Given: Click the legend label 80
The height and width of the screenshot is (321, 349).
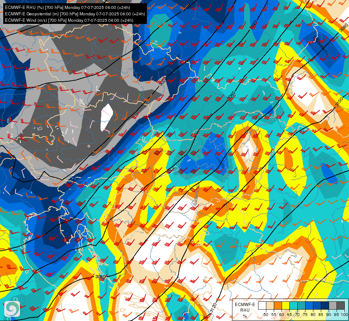Looking at the screenshot, I should 313,315.
